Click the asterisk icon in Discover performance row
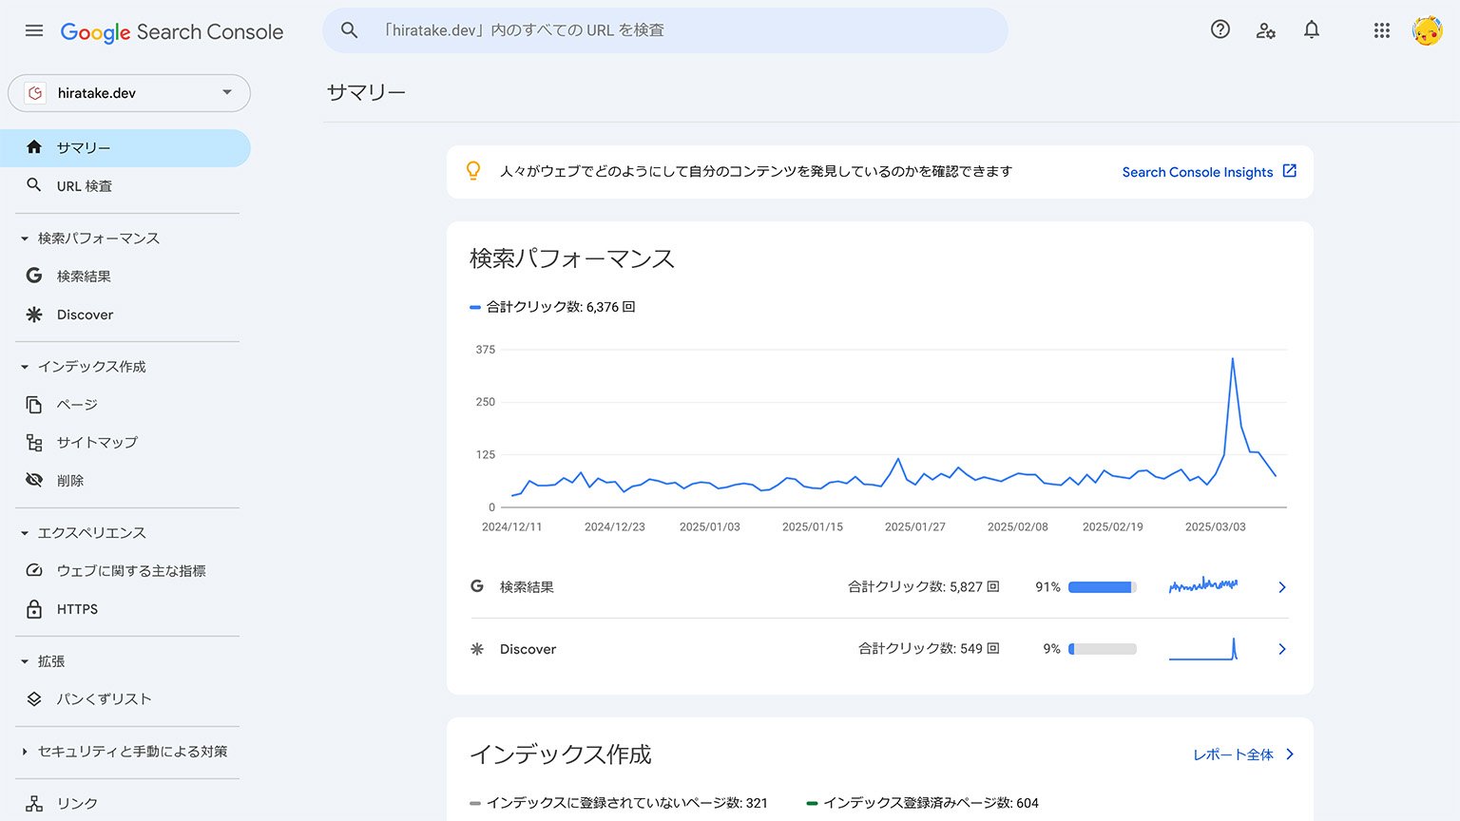 pos(477,649)
